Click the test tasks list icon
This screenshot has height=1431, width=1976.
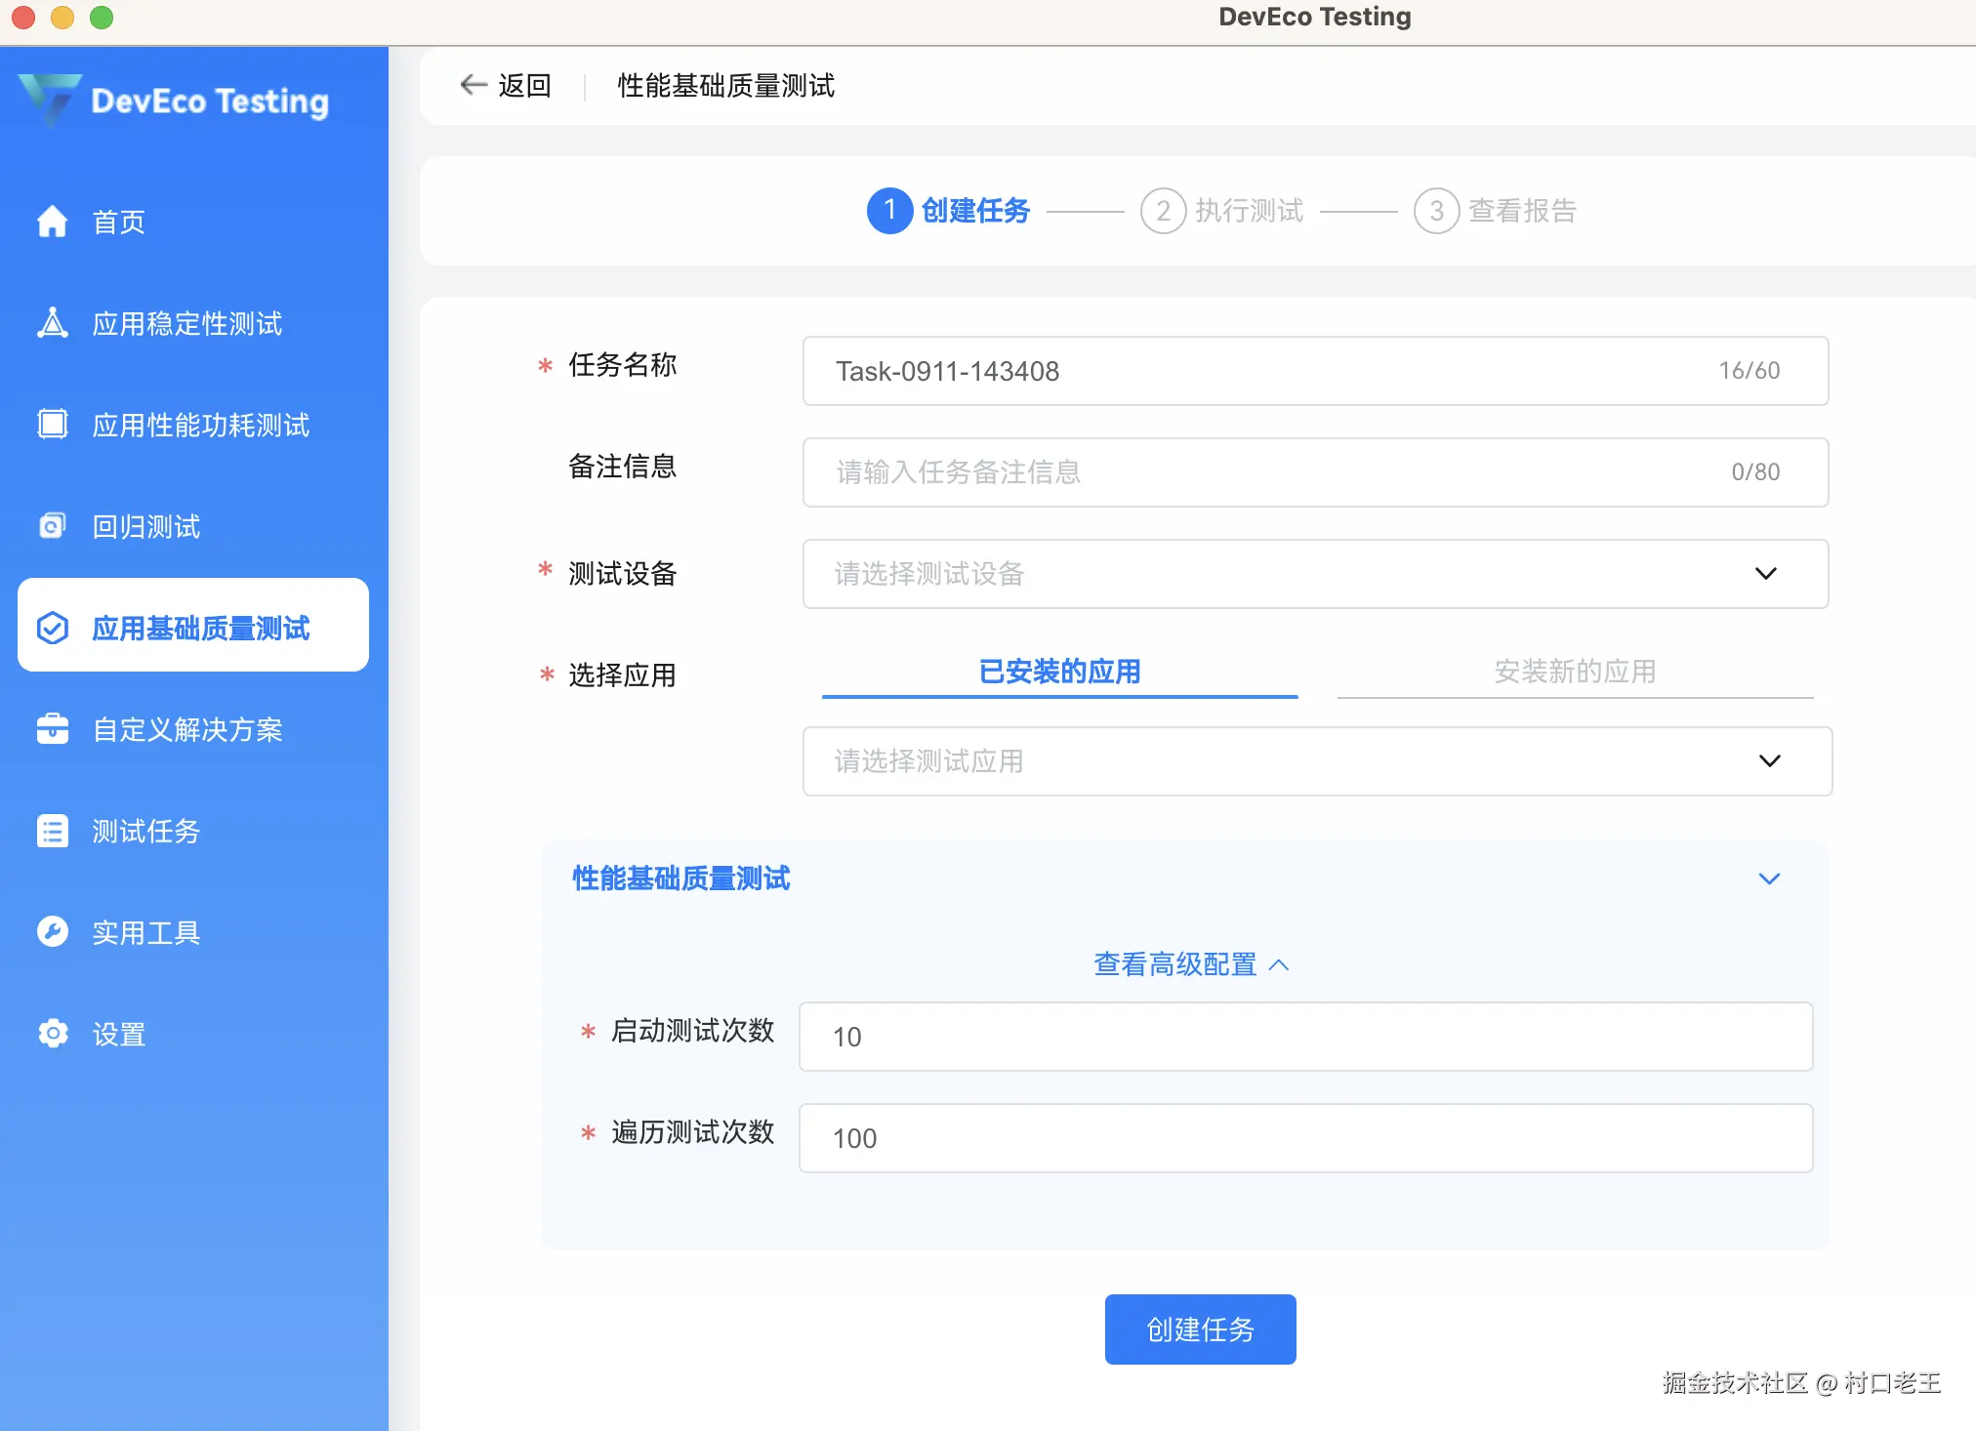coord(52,831)
